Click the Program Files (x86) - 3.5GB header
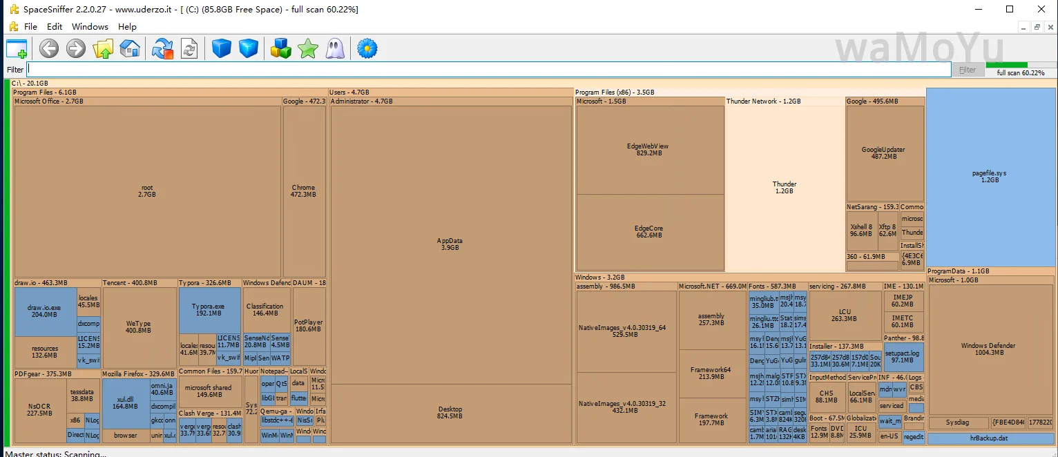 point(749,93)
